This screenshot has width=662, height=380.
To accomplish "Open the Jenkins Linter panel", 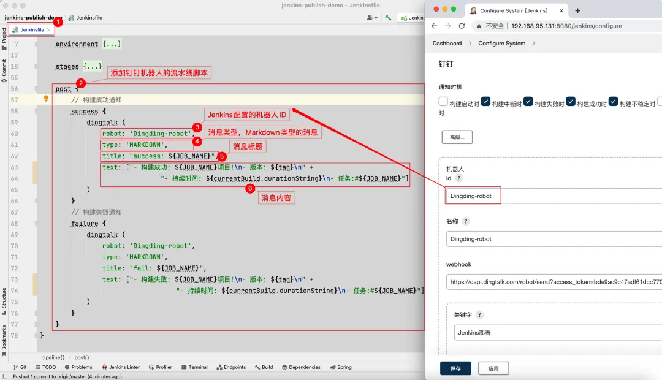I will coord(121,367).
